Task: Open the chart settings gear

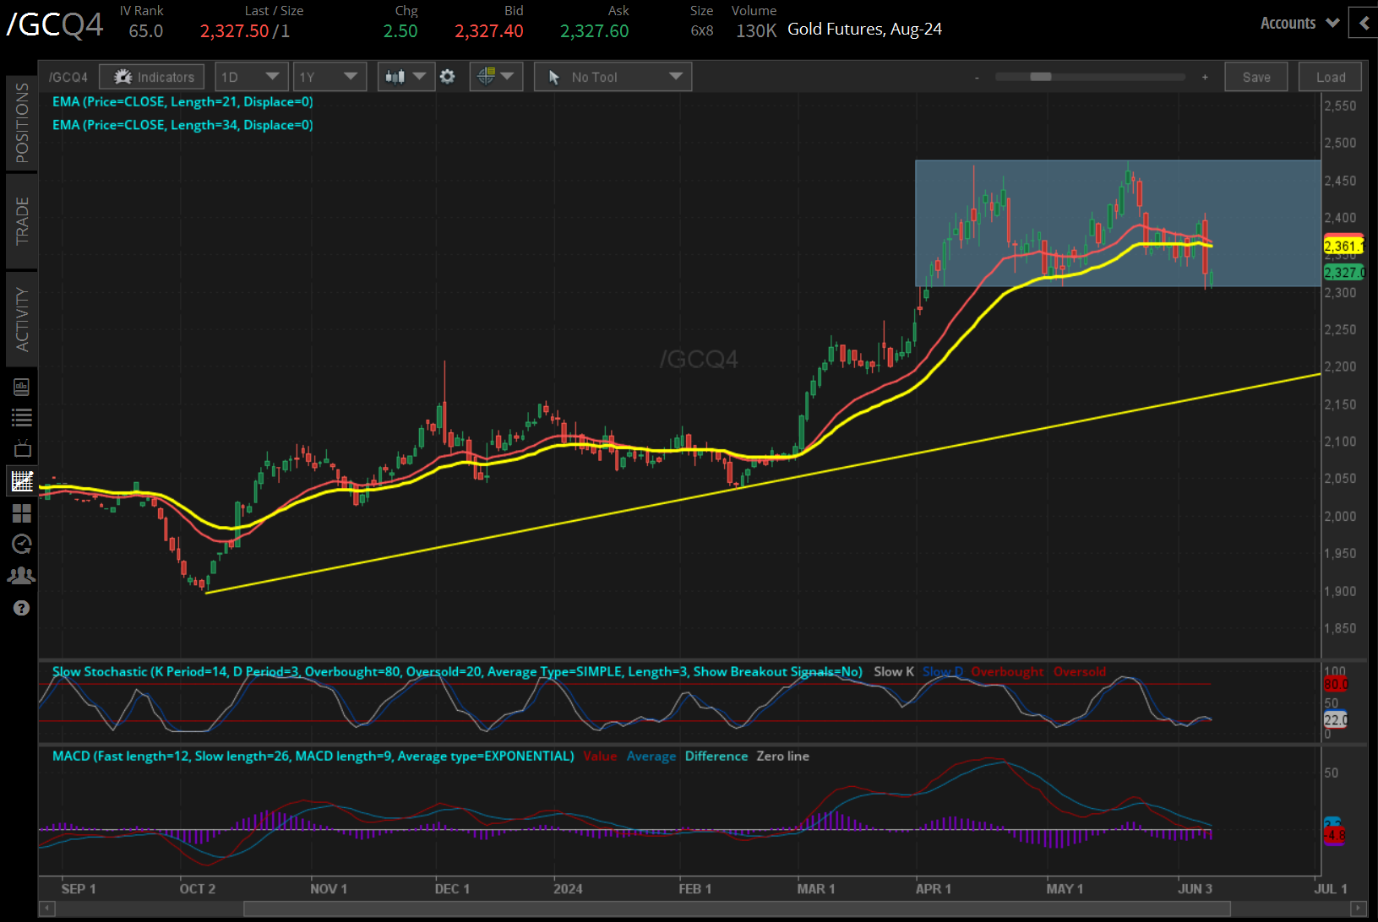Action: tap(448, 77)
